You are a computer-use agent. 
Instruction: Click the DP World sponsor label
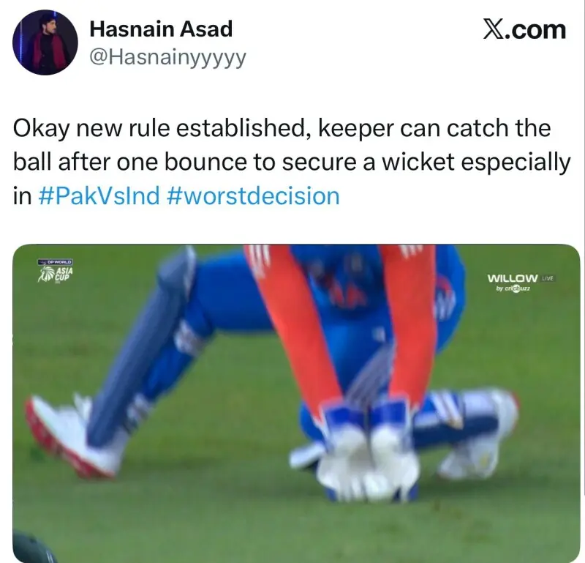click(x=56, y=262)
